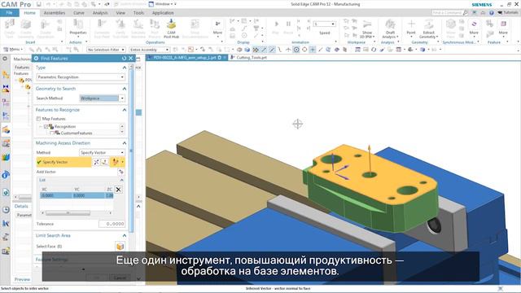
Task: Collapse the Features to Recognize section
Action: pos(125,110)
